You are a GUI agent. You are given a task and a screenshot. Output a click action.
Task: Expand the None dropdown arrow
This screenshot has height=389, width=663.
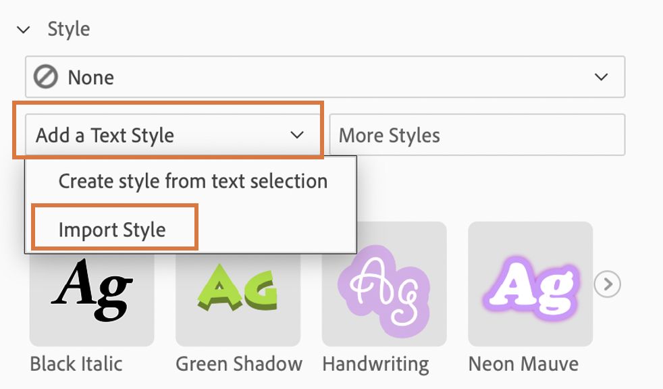tap(601, 77)
